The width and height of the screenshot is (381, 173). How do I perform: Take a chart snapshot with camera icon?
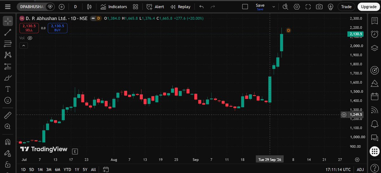tap(319, 7)
